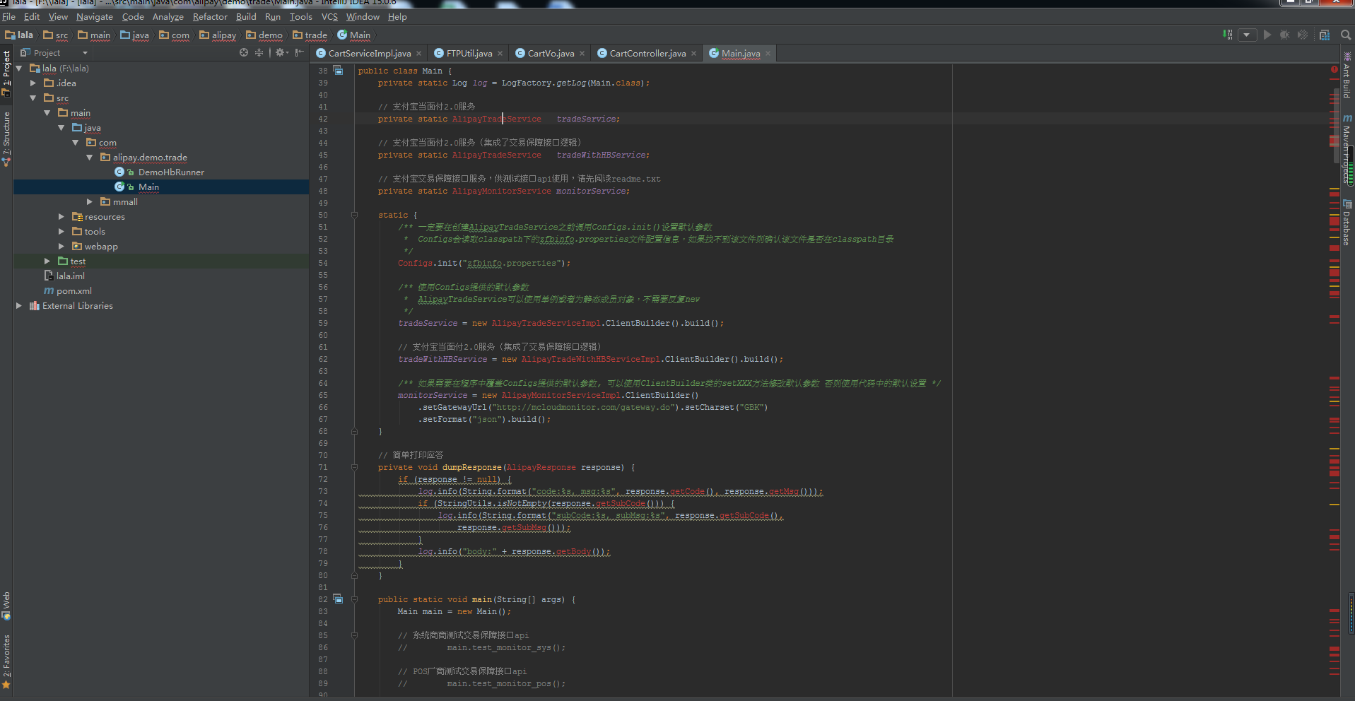Viewport: 1355px width, 701px height.
Task: Close the CartServiceImpl.java tab
Action: coord(419,53)
